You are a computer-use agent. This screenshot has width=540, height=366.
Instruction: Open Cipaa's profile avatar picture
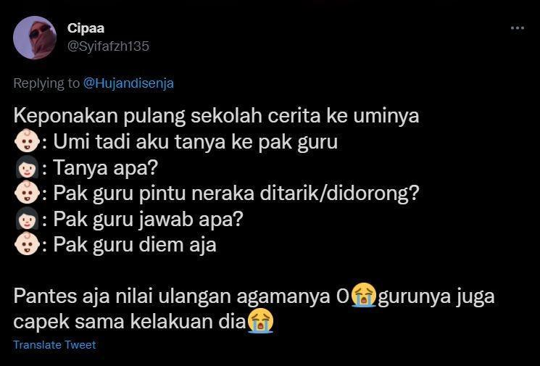coord(35,38)
